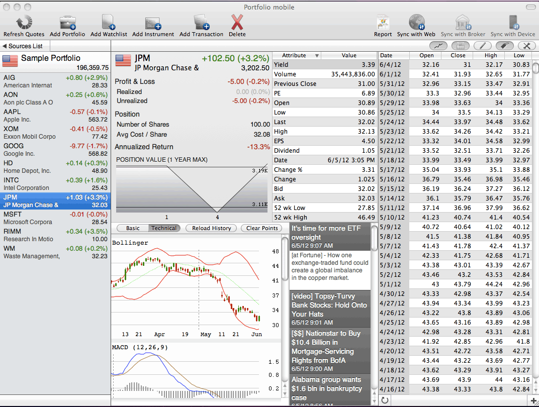Click the Refresh Quotes toolbar icon
This screenshot has width=539, height=407.
(24, 23)
